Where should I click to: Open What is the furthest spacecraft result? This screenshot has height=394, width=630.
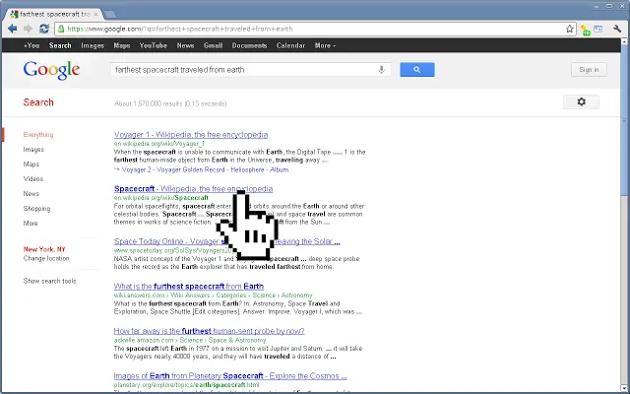click(189, 287)
